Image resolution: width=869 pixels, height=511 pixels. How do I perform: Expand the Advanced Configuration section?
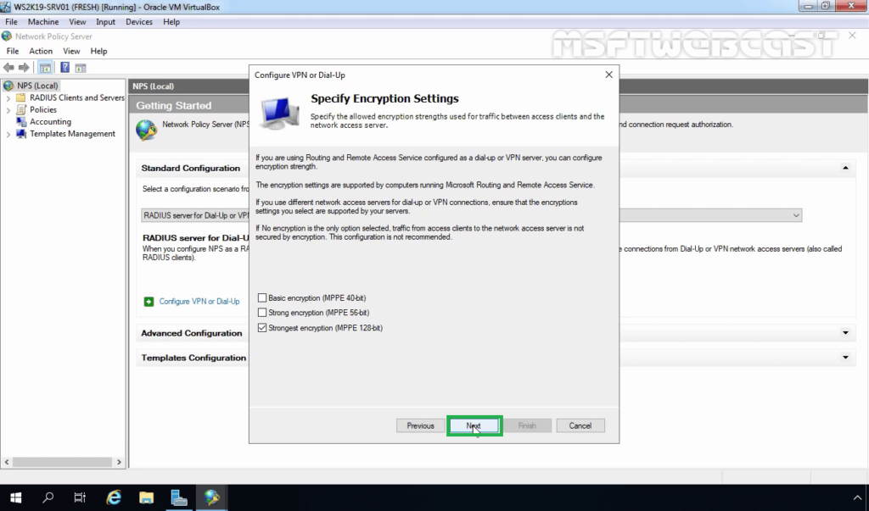(845, 333)
